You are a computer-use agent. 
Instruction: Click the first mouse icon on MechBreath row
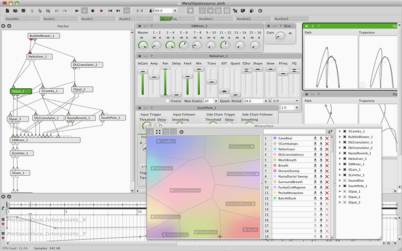[x=316, y=160]
